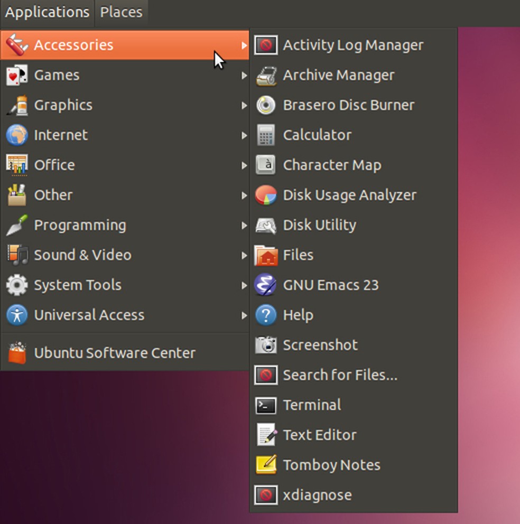Open Tomboy Notes
The image size is (520, 524).
[x=331, y=465]
